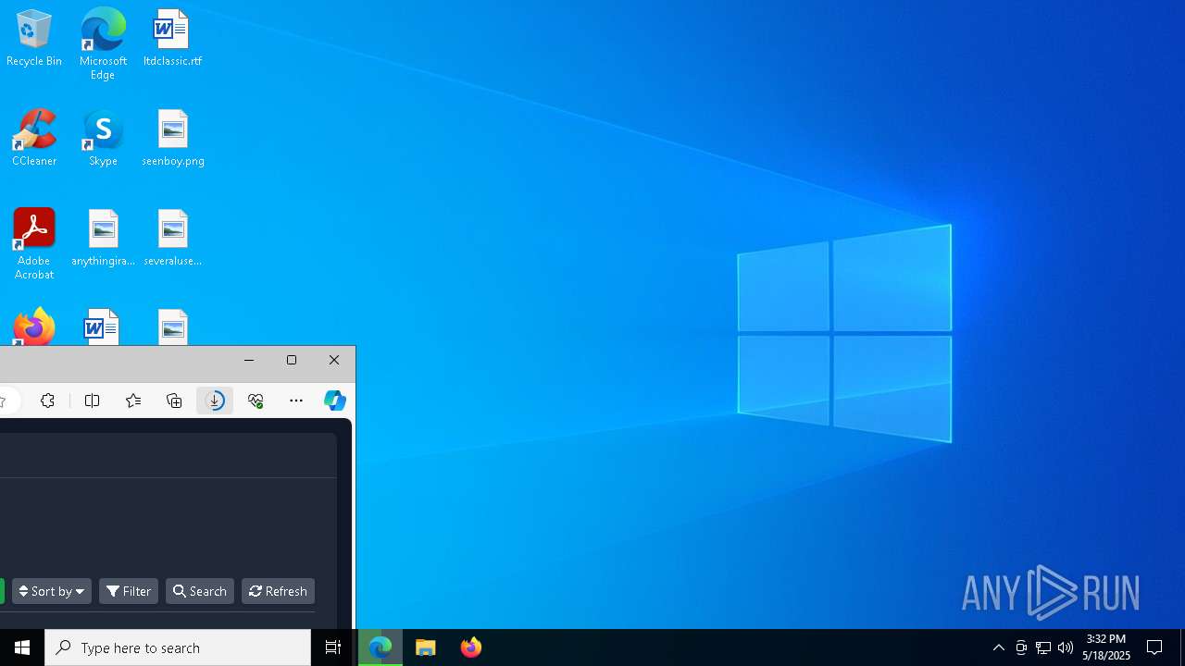
Task: Open Task View on taskbar
Action: [x=333, y=647]
